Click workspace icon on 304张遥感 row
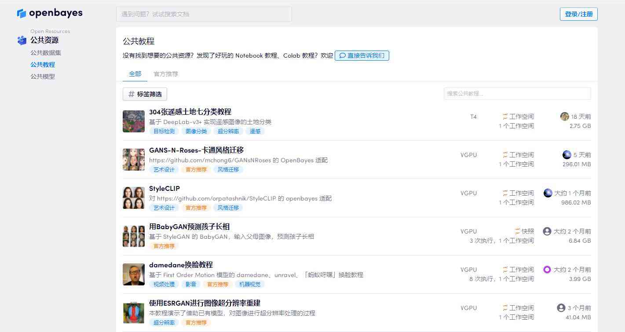Viewport: 625px width, 332px height. click(x=505, y=117)
